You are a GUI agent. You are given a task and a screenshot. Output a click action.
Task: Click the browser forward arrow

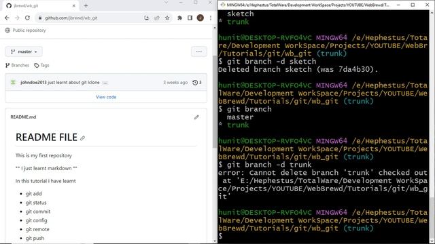pyautogui.click(x=17, y=18)
